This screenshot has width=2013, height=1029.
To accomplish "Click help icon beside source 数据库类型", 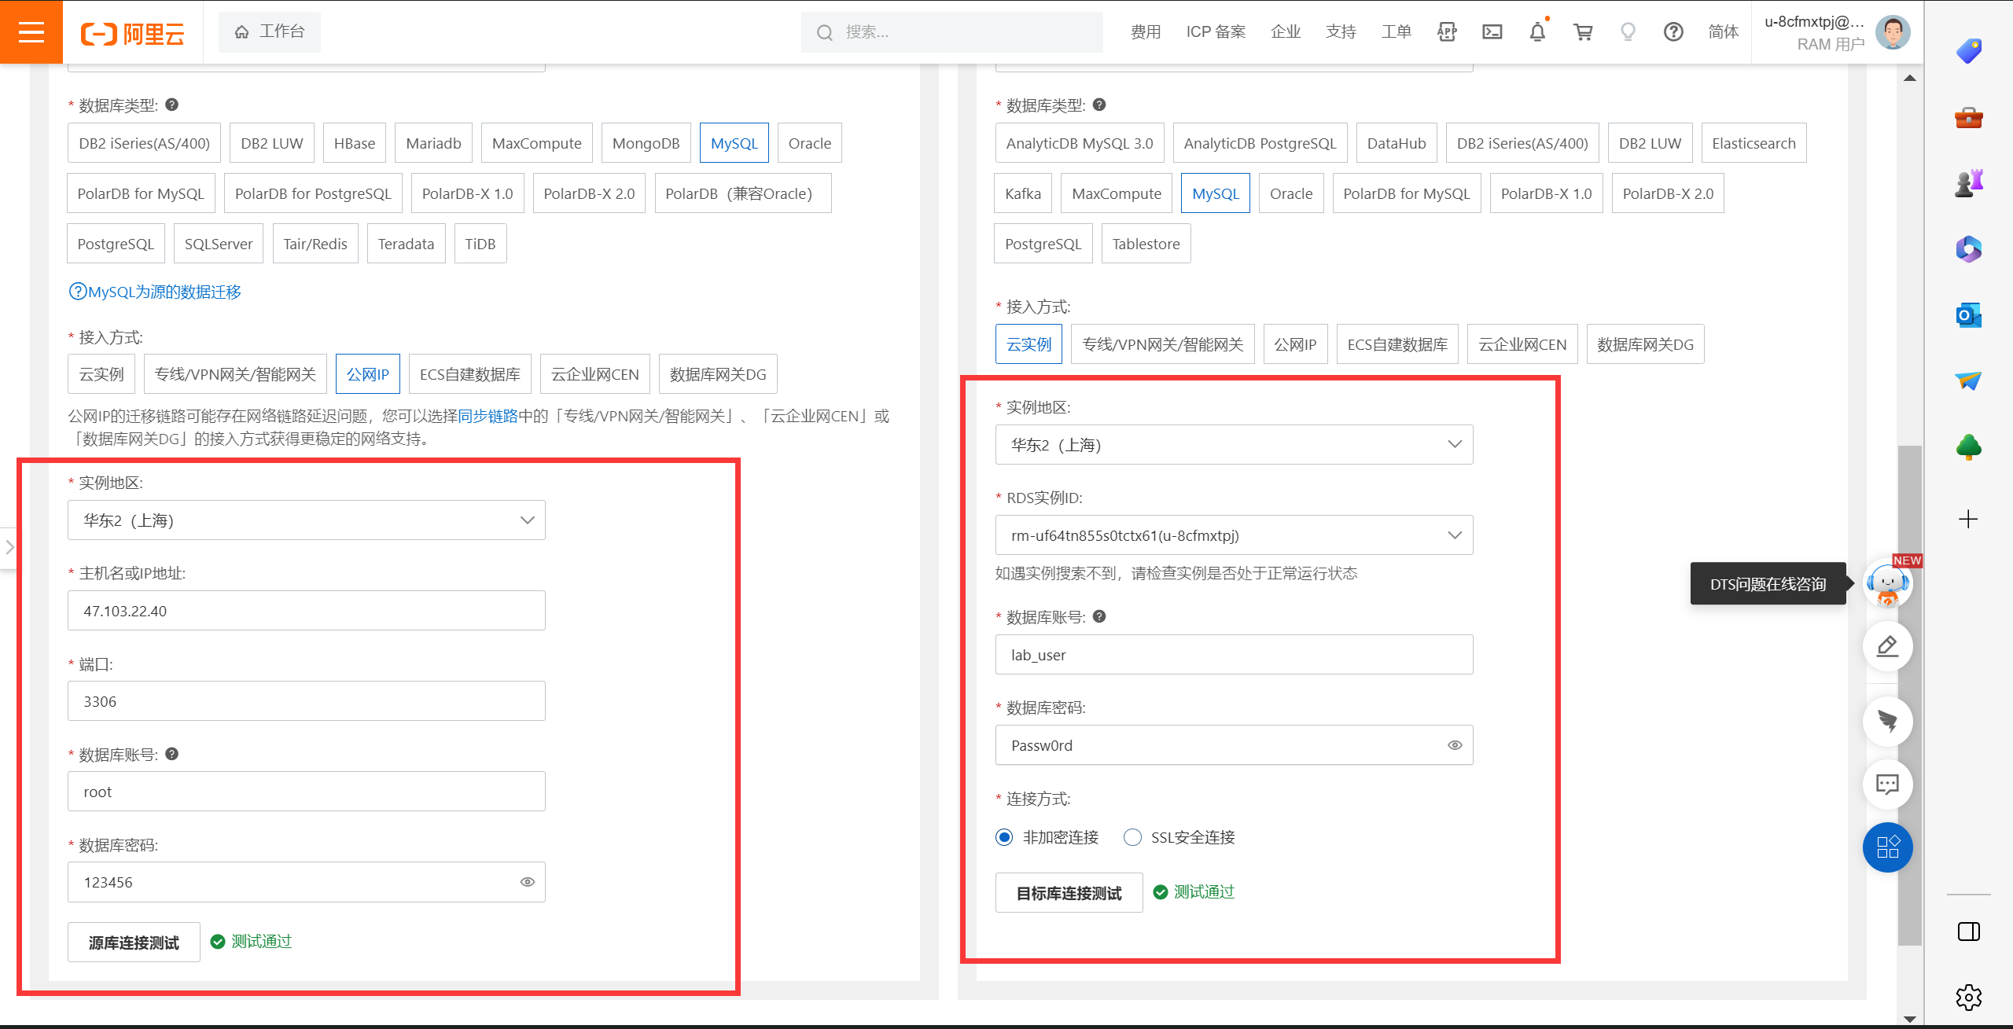I will coord(172,105).
